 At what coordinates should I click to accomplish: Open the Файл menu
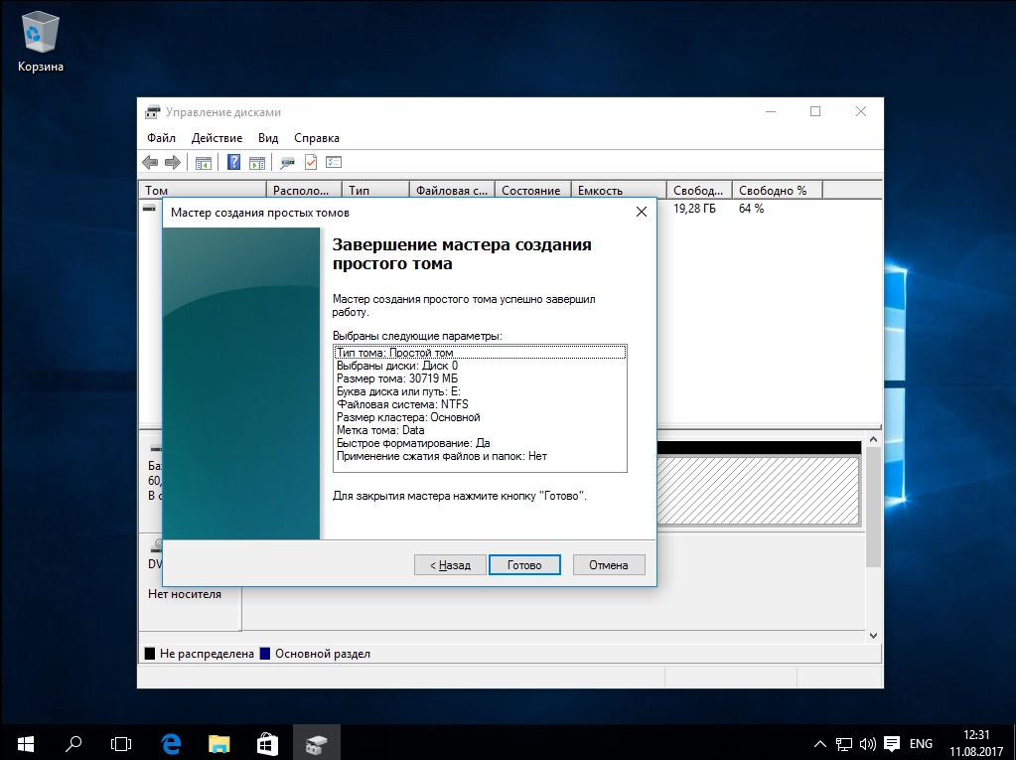tap(161, 138)
